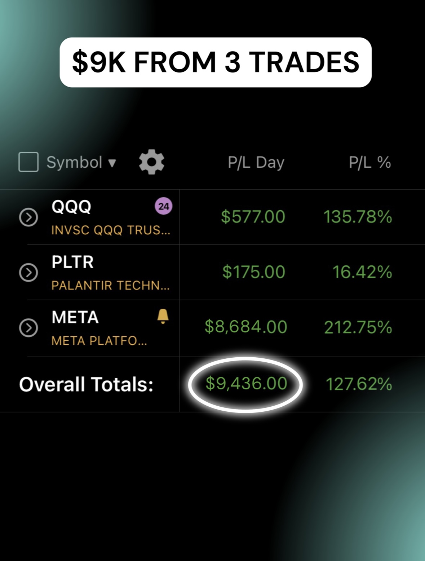Viewport: 425px width, 561px height.
Task: Click the 127.62% overall percentage
Action: 359,384
